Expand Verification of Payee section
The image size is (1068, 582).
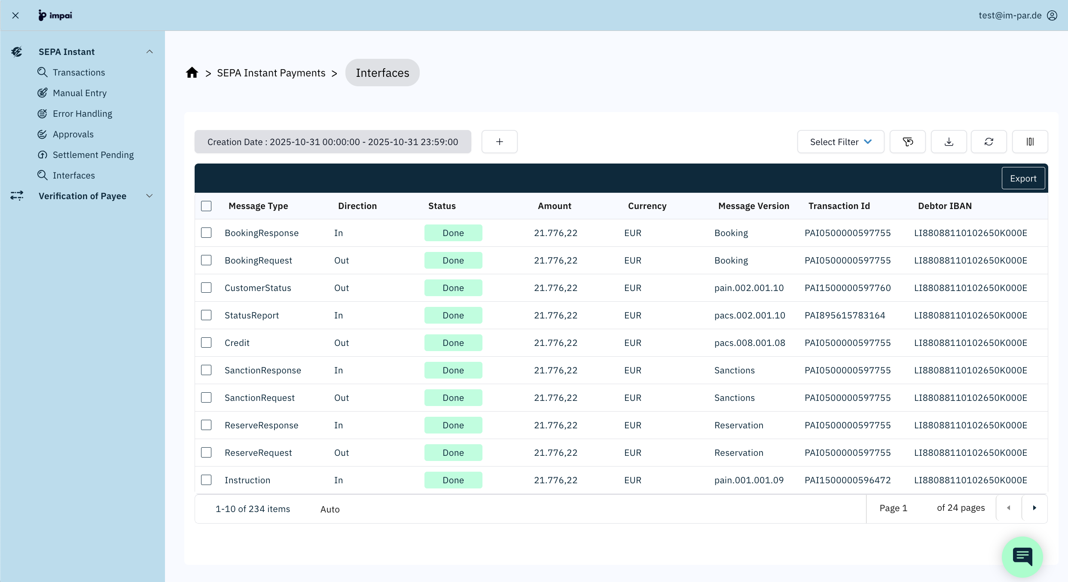(150, 196)
